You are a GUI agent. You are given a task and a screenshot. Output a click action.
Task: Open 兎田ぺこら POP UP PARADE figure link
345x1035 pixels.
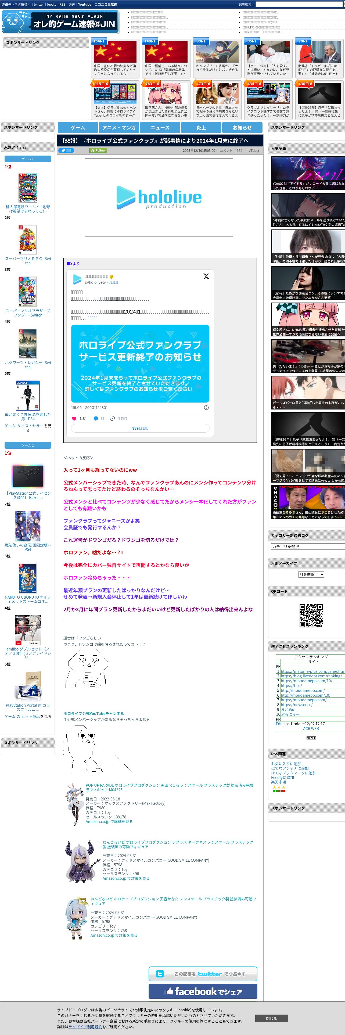(x=170, y=787)
